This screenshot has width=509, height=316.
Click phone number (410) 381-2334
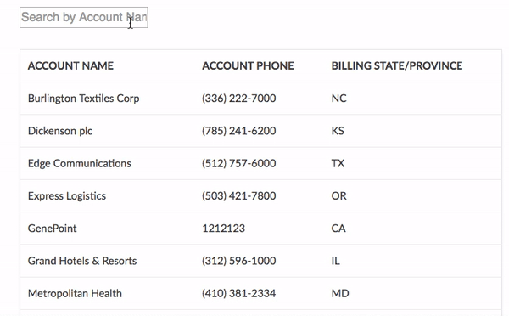[239, 293]
